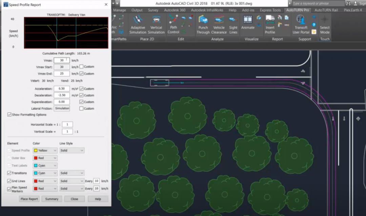This screenshot has width=366, height=216.
Task: Click the Vmax speed input field
Action: pyautogui.click(x=62, y=60)
